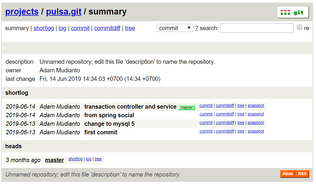316x186 pixels.
Task: Open the tree navigation tab
Action: [130, 28]
